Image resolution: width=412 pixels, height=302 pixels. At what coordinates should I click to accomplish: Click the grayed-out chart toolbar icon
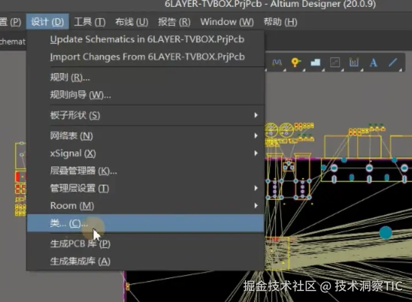point(335,62)
